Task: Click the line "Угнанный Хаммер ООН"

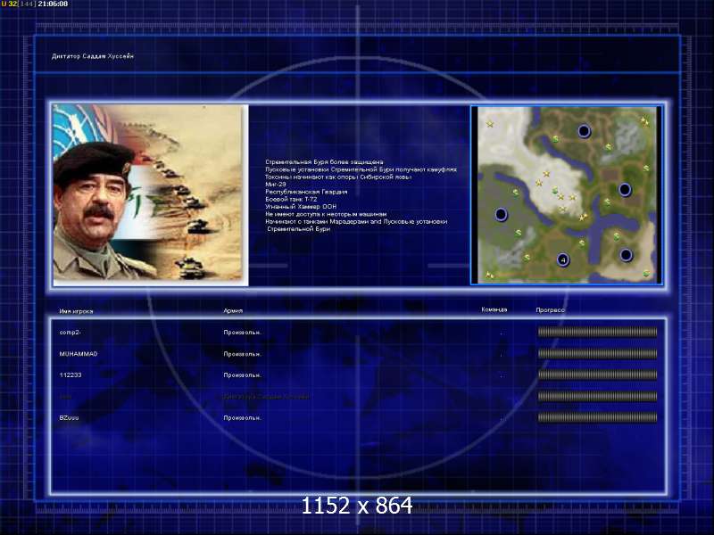Action: (301, 207)
